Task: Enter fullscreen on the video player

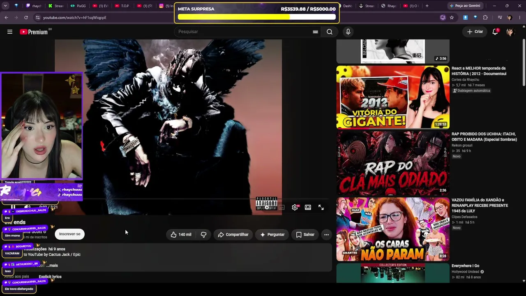Action: point(321,208)
